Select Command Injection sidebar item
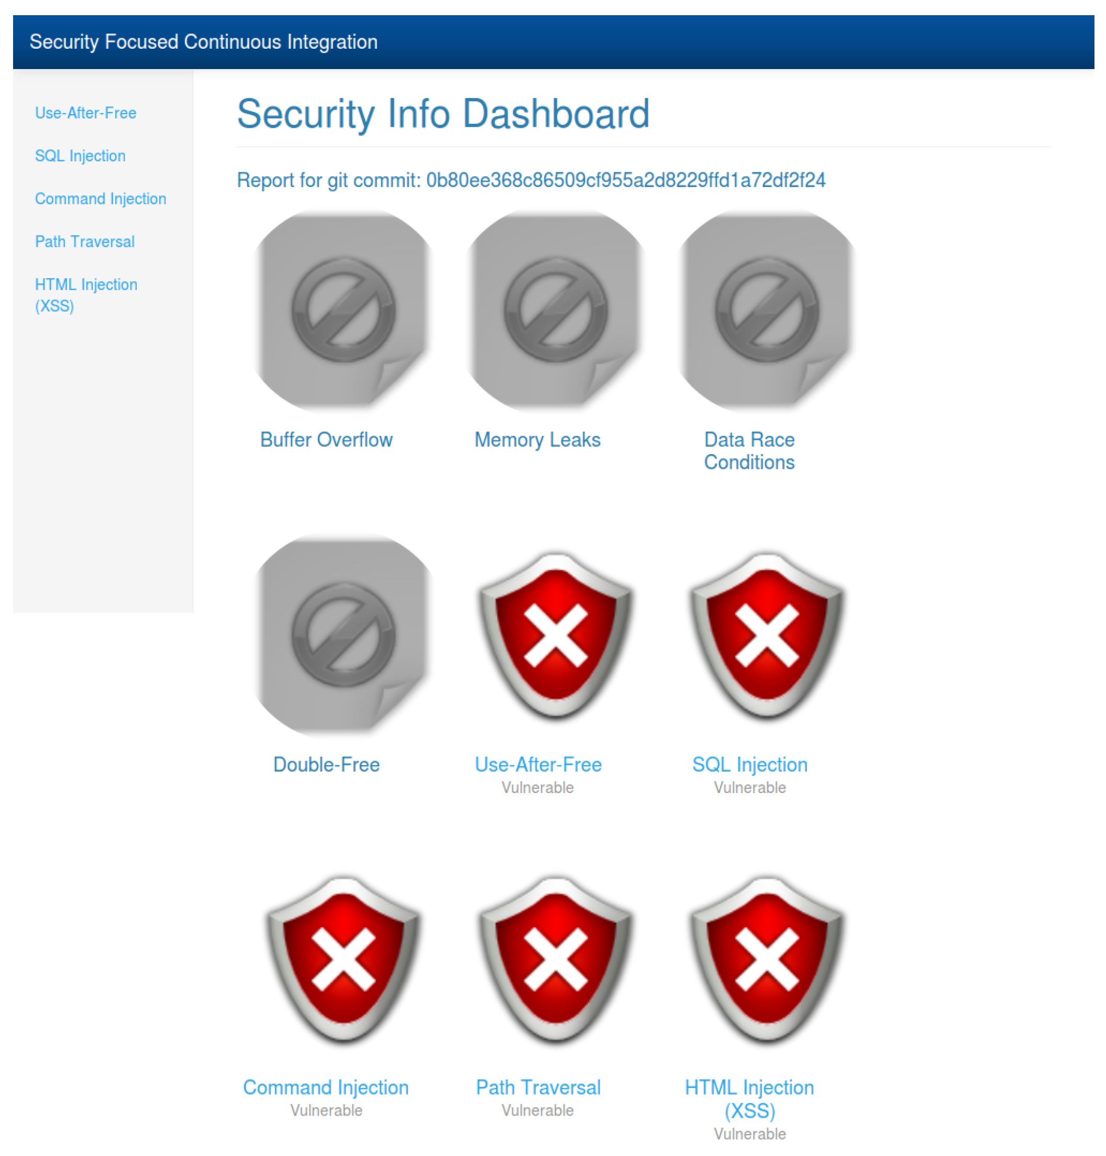Screen dimensions: 1106x1156 100,199
